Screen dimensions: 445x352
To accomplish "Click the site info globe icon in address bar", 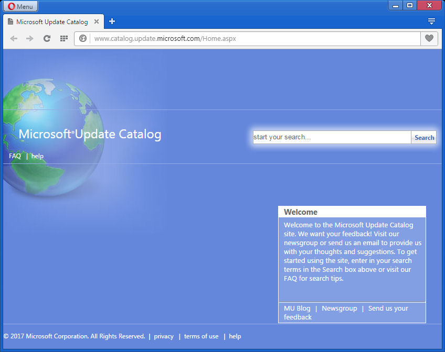I will click(x=83, y=38).
